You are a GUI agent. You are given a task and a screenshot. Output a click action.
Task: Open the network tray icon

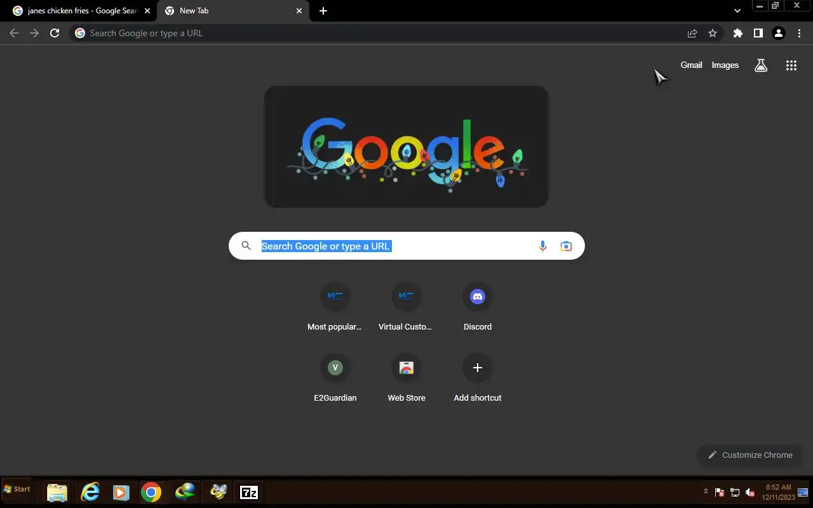coord(735,492)
